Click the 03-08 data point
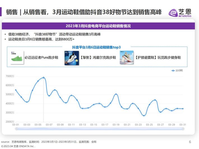The height and width of the screenshot is (149, 199). tap(55, 90)
